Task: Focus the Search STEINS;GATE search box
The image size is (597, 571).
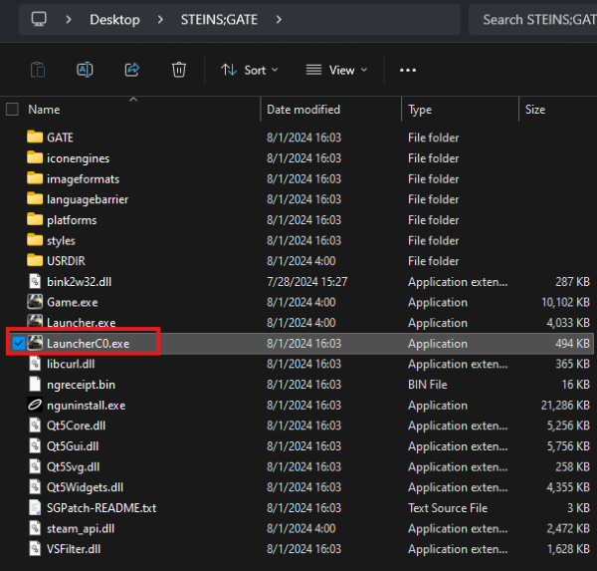Action: pos(532,20)
